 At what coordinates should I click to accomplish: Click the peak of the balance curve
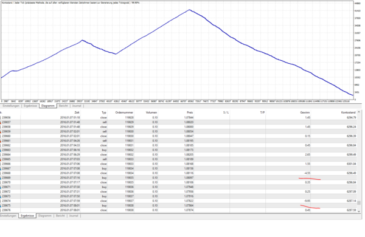(x=189, y=10)
